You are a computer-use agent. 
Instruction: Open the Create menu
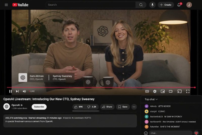(166, 5)
